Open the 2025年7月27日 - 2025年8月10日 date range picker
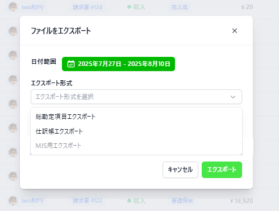Viewport: 279px width, 211px height. click(118, 64)
